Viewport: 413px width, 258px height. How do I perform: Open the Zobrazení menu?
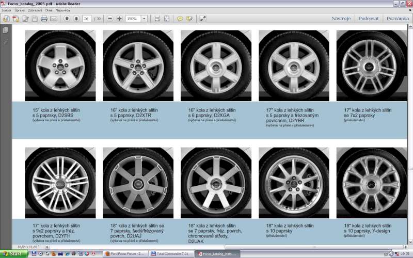[35, 10]
